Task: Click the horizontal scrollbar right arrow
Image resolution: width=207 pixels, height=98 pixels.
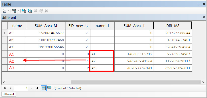Action: click(203, 82)
